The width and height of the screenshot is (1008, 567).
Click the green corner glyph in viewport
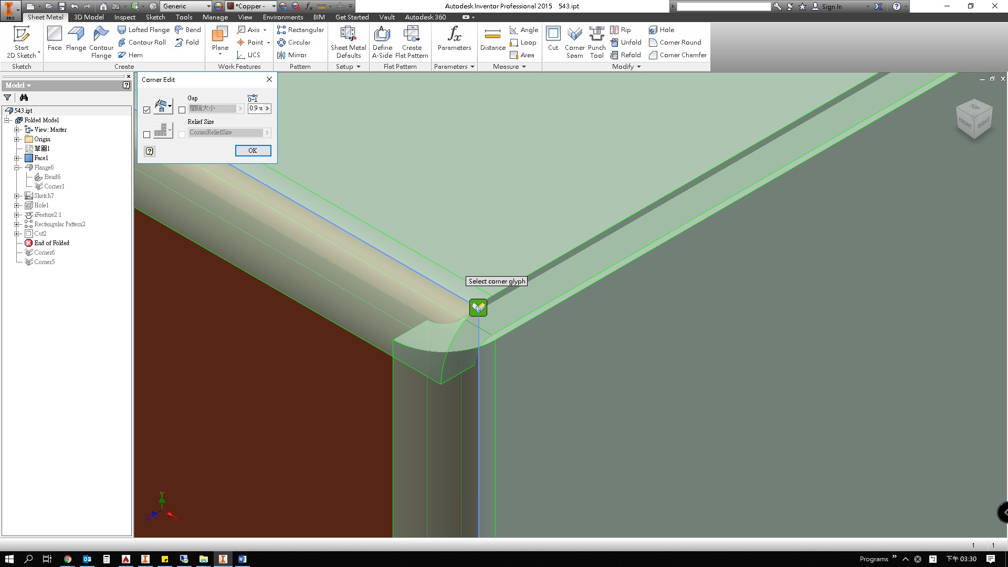(x=478, y=308)
